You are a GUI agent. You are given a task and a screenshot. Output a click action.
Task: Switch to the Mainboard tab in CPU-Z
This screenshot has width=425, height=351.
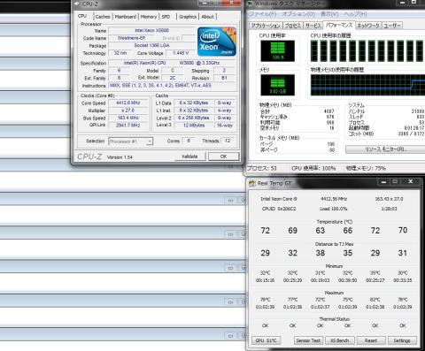point(126,17)
